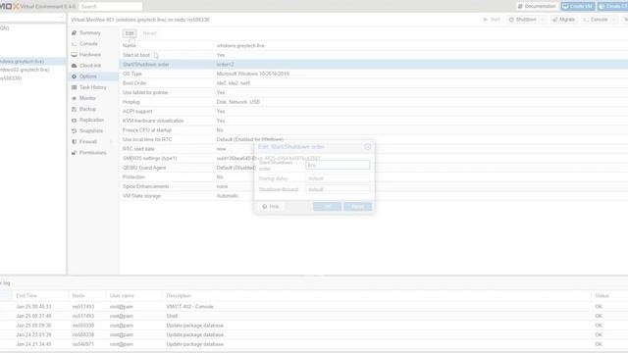Click the Replication icon
This screenshot has height=353, width=628.
[x=75, y=120]
